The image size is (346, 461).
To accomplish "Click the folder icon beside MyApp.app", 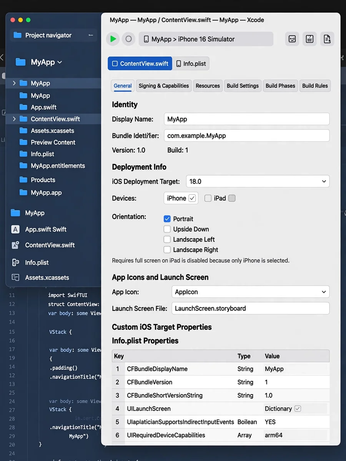I will coord(23,193).
